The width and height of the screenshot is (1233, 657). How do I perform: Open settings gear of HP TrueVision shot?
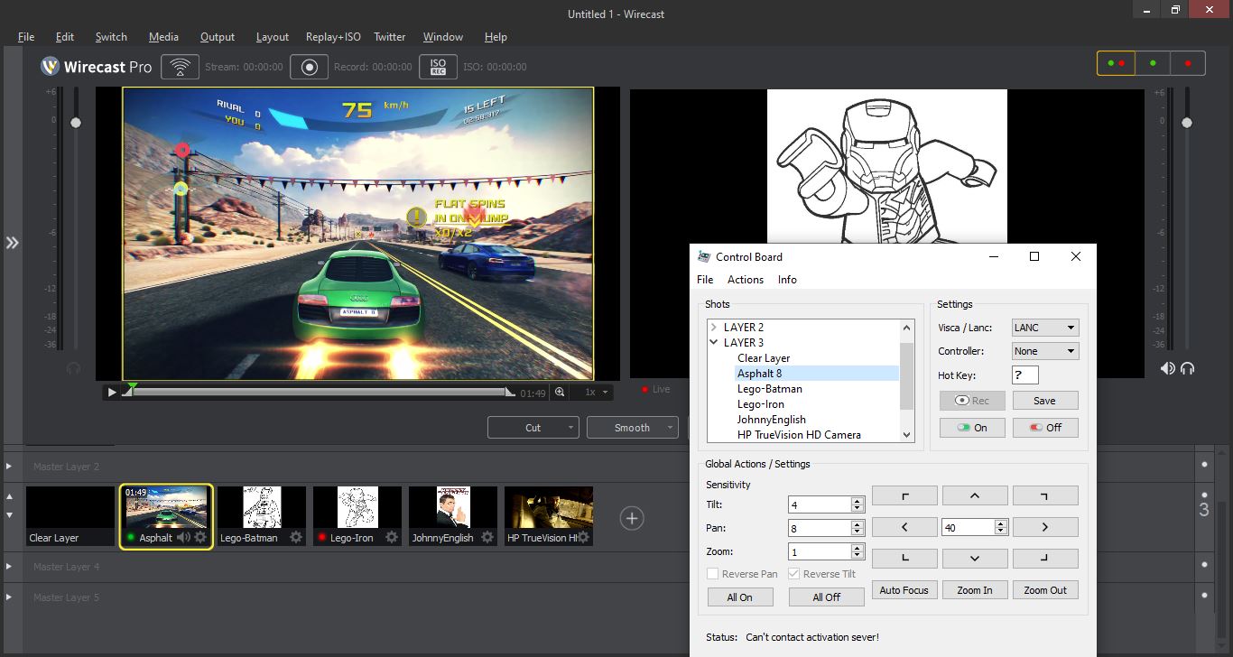(x=584, y=537)
